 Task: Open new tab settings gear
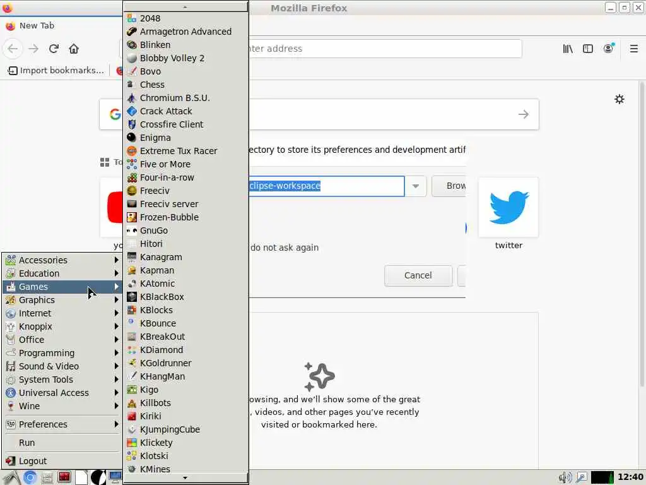(x=620, y=99)
